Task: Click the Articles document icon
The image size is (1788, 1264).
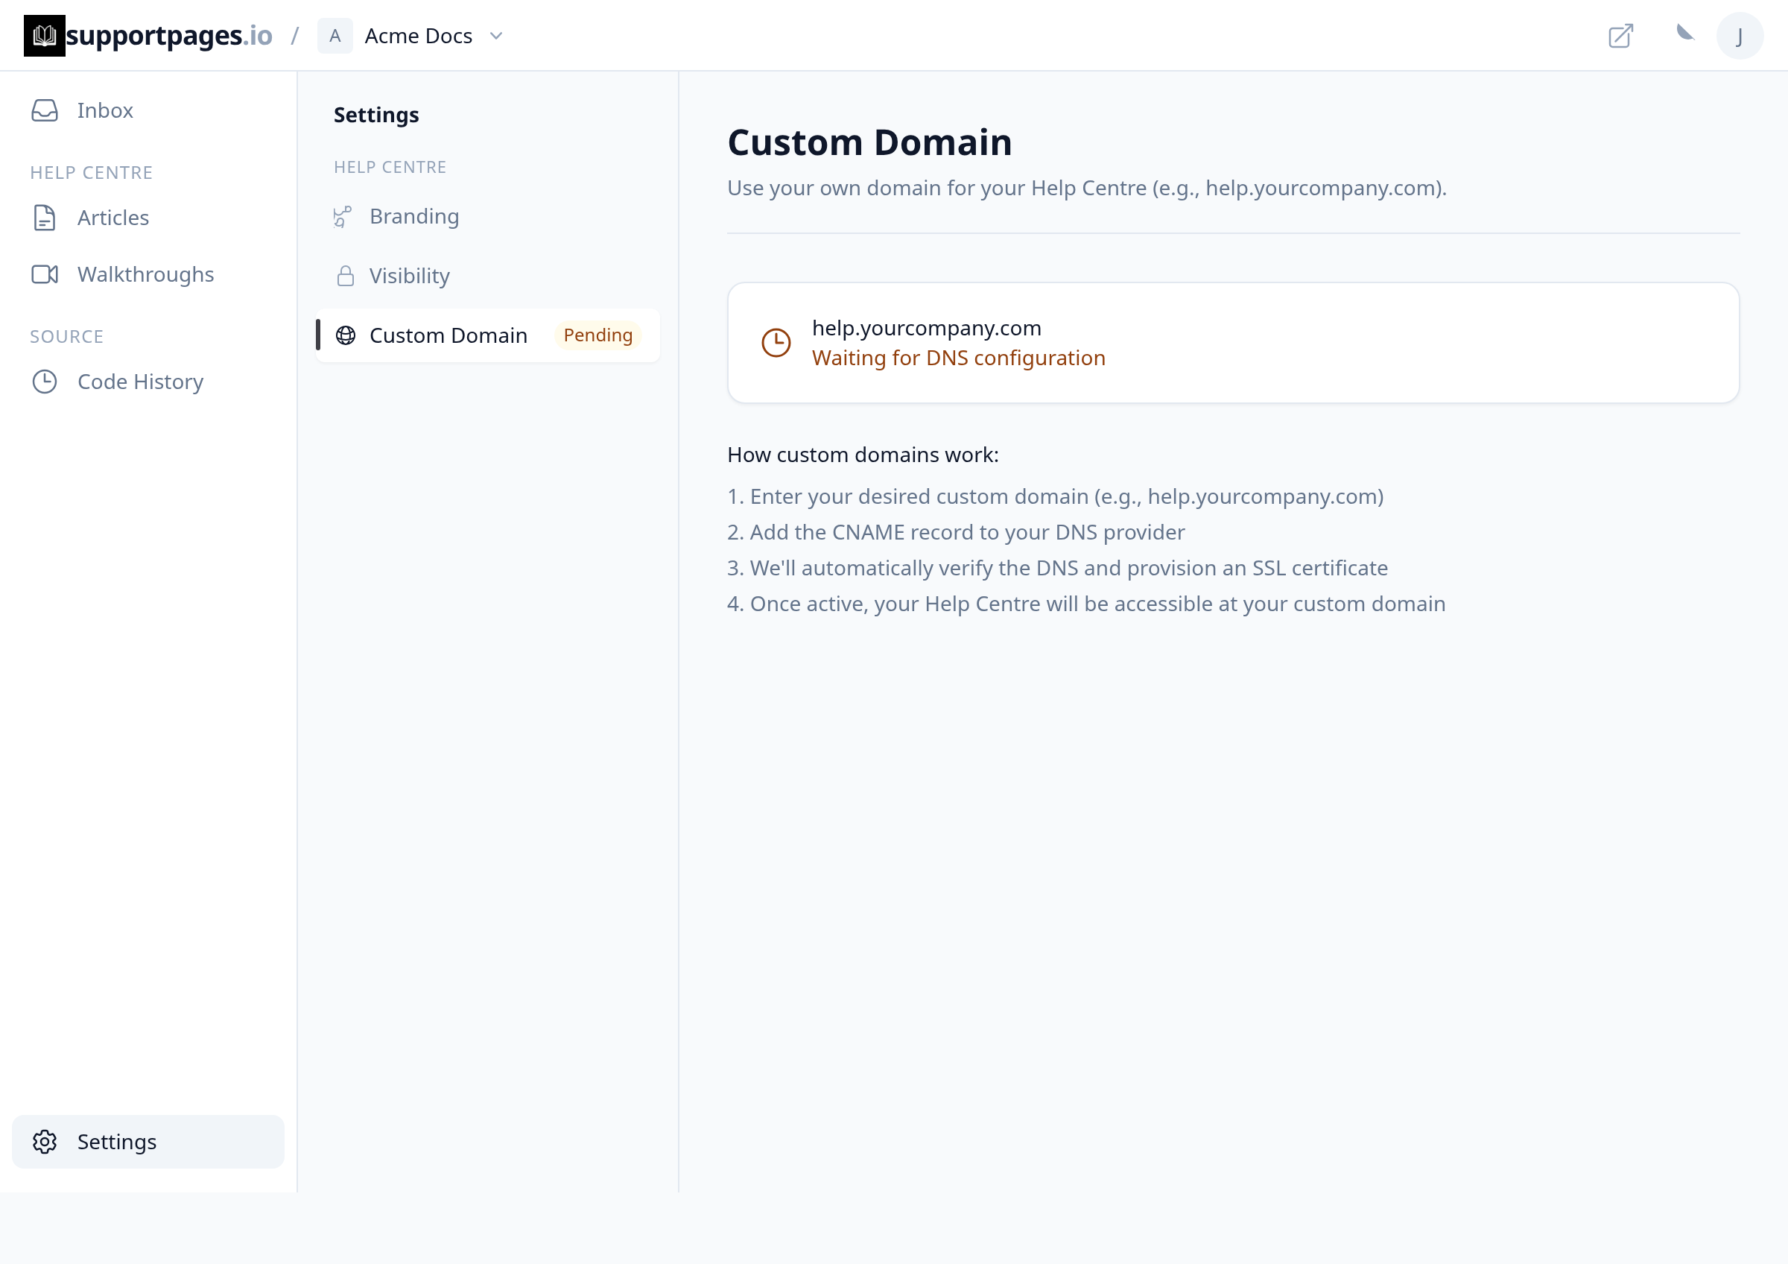Action: point(45,218)
